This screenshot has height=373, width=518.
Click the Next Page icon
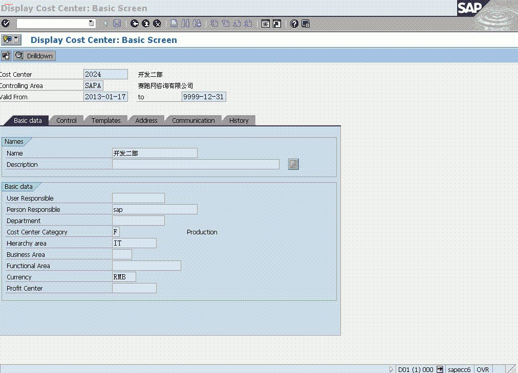237,24
